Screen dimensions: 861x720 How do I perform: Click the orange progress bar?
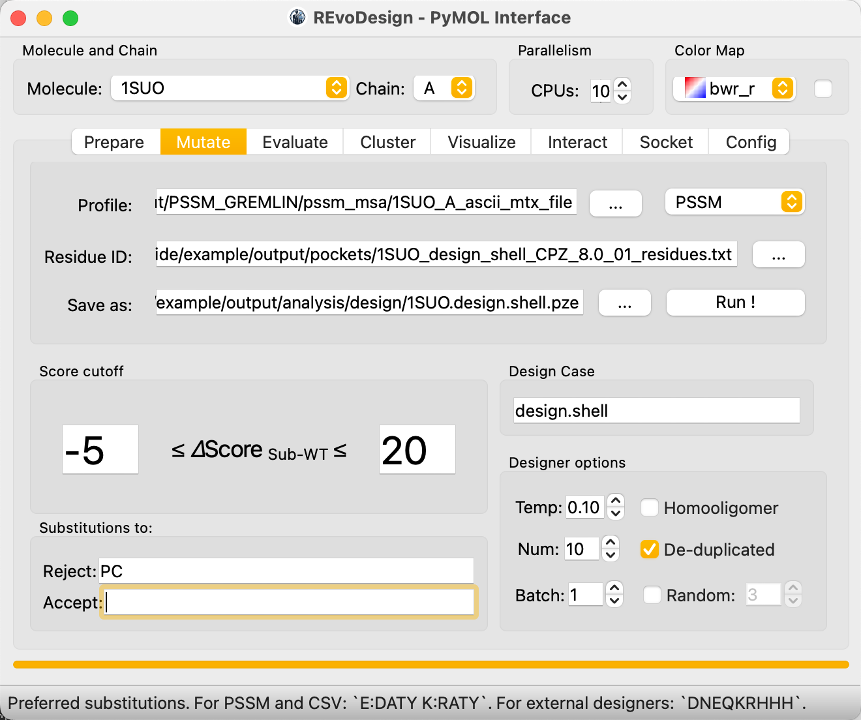(431, 665)
